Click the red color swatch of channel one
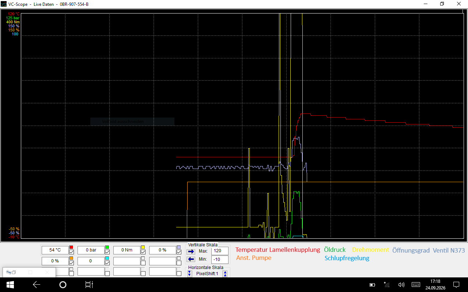This screenshot has height=292, width=468. 71,247
